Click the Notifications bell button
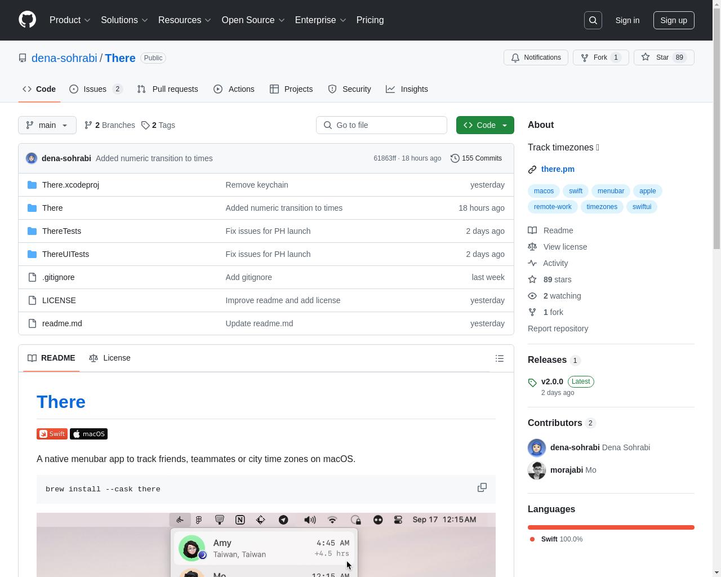The image size is (721, 577). pos(536,57)
